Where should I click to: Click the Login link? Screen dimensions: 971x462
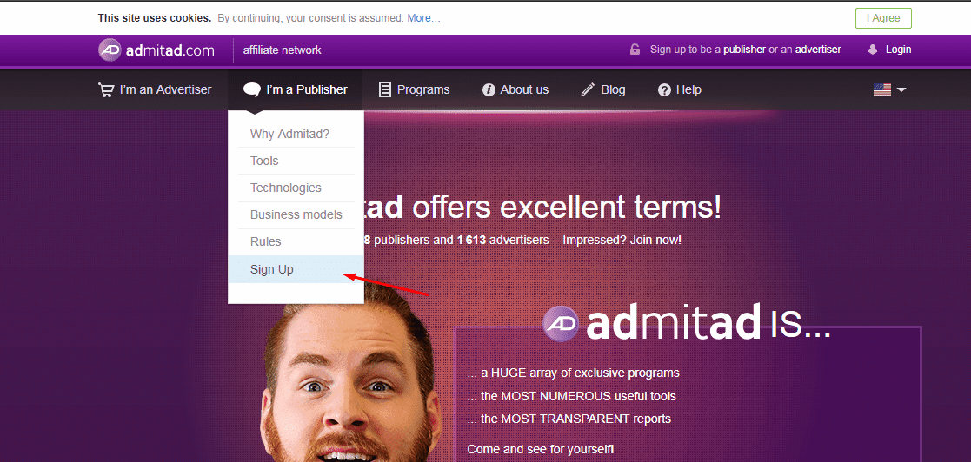(898, 49)
